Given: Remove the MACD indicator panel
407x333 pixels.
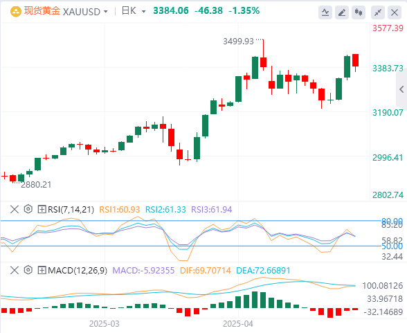Looking at the screenshot, I should tap(15, 270).
